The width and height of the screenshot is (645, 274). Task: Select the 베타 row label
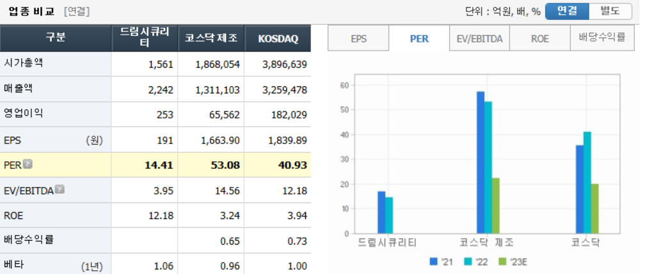pyautogui.click(x=13, y=265)
